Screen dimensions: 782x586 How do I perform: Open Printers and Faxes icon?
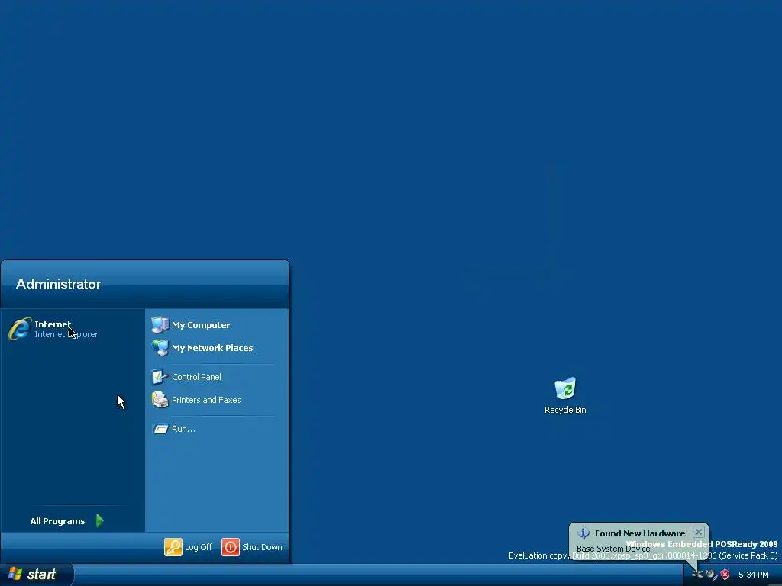(x=160, y=400)
